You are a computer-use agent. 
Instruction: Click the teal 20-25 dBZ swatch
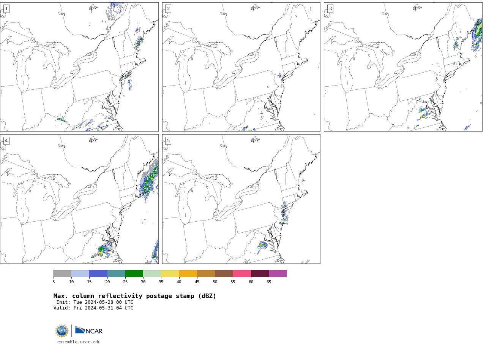[x=116, y=274]
